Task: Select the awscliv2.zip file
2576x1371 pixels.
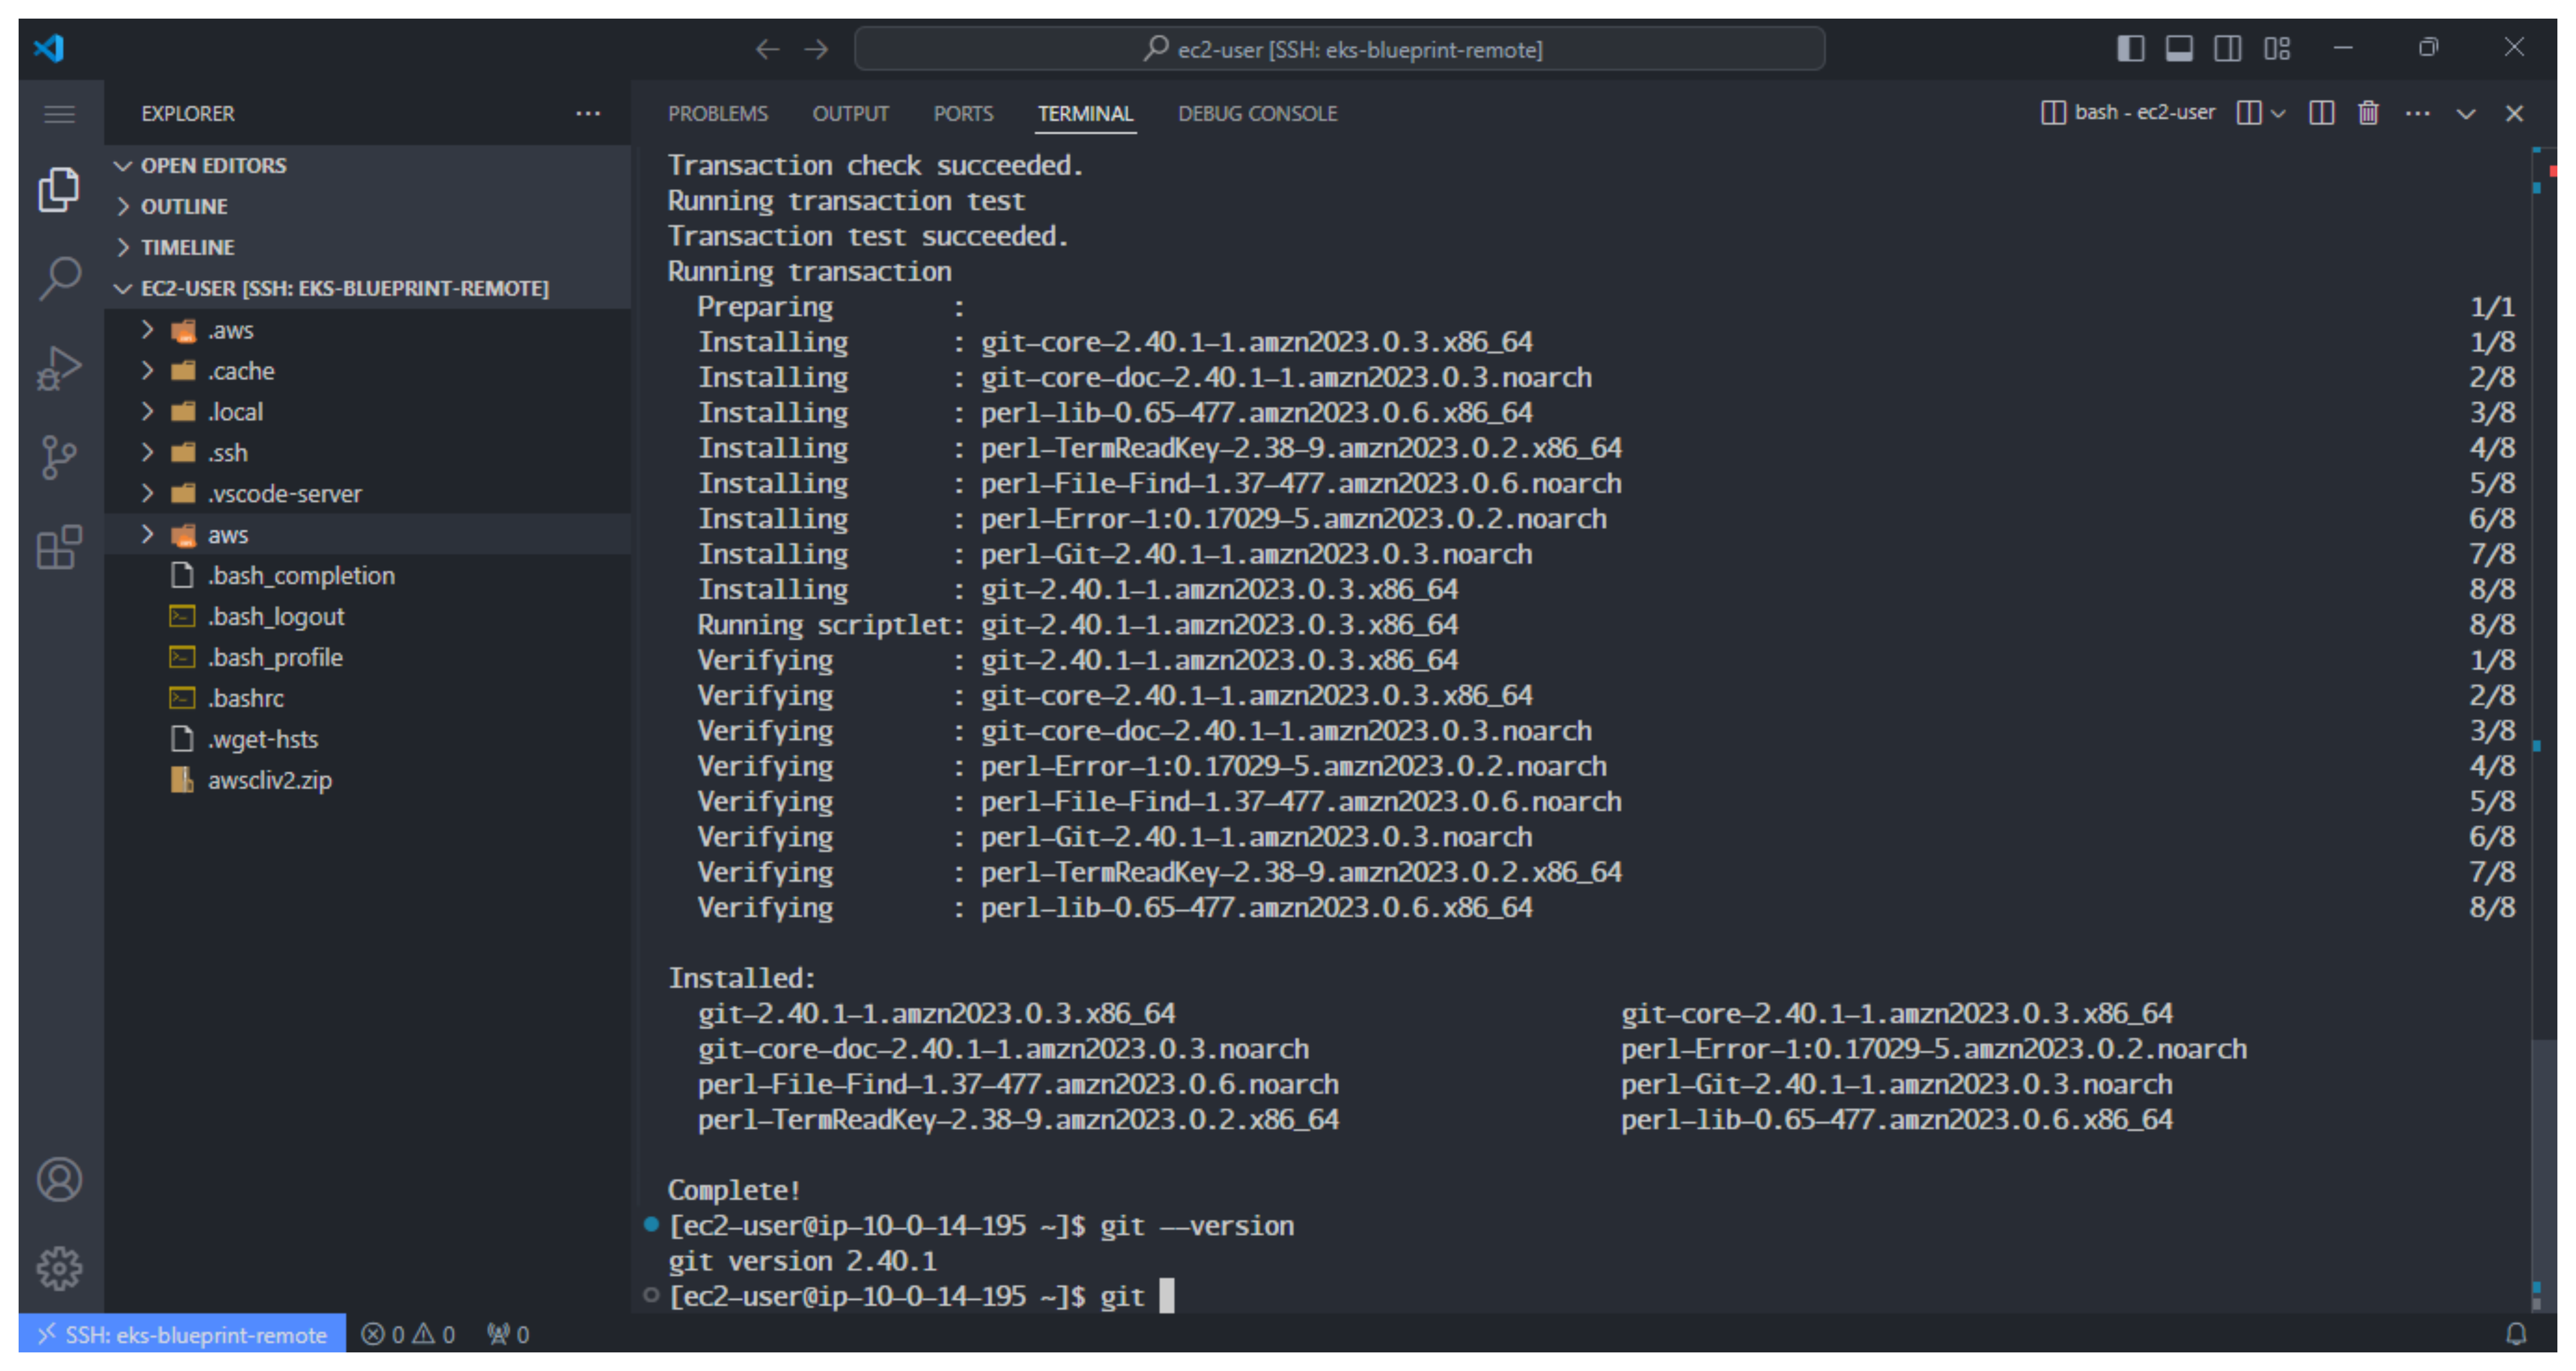Action: (368, 781)
